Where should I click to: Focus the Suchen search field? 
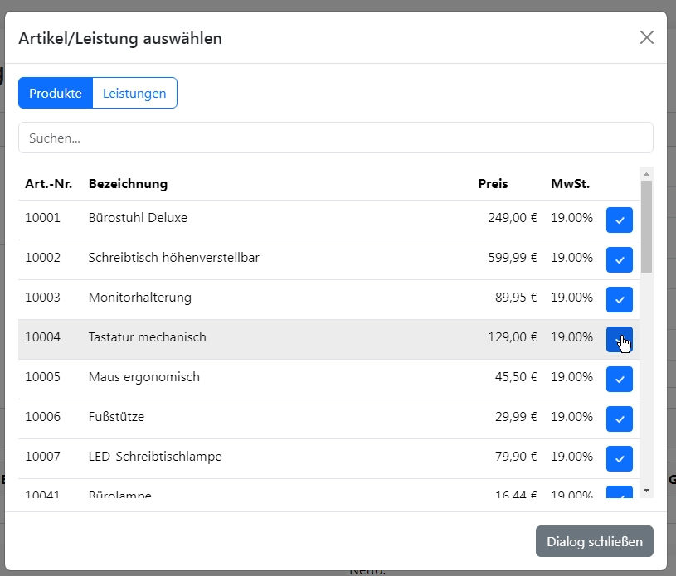(335, 138)
